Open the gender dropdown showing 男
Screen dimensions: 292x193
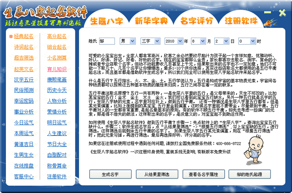pyautogui.click(x=127, y=41)
